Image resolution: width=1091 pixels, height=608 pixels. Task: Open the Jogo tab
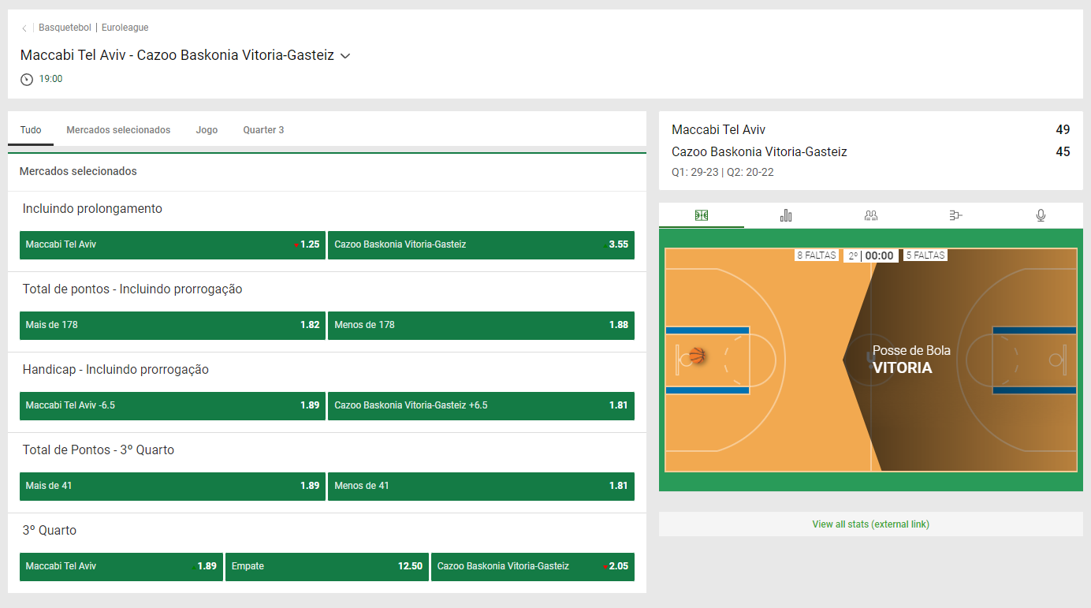207,129
